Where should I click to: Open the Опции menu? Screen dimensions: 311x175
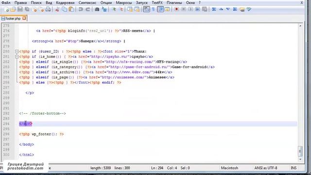coord(106,2)
